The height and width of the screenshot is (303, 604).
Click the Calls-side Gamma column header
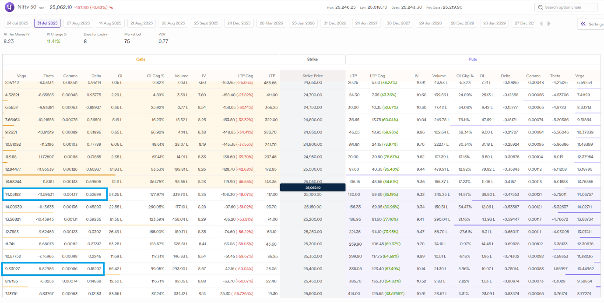(x=70, y=76)
